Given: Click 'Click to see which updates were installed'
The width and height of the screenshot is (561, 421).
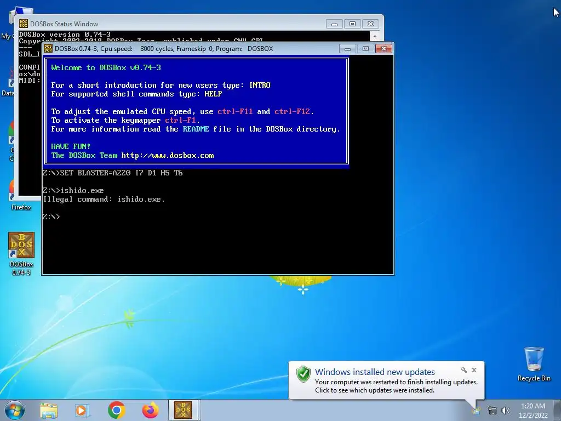Looking at the screenshot, I should 375,390.
